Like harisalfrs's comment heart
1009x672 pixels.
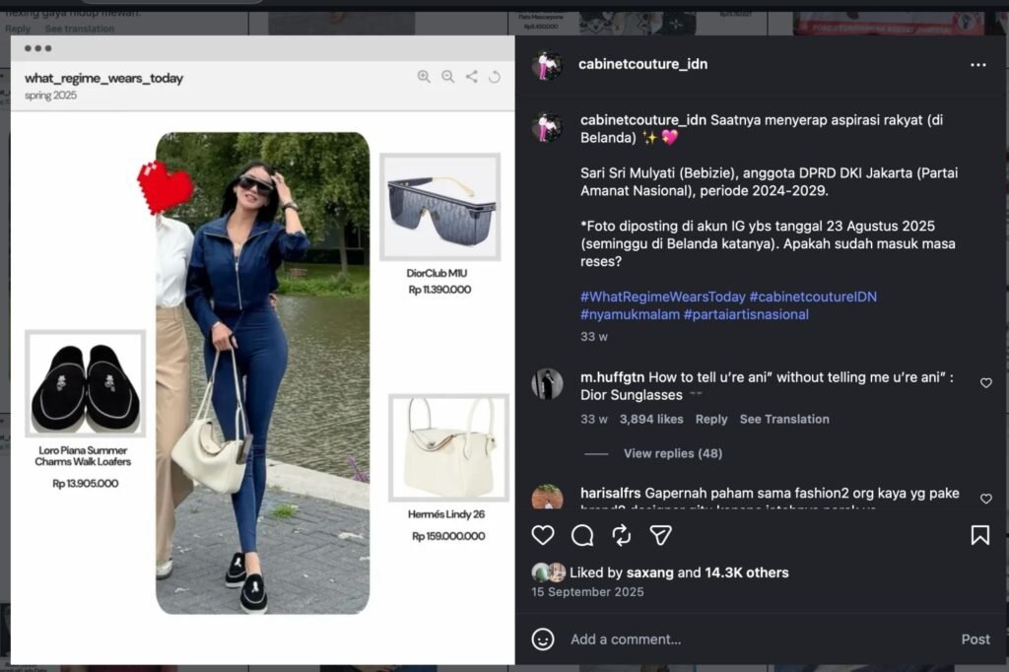coord(985,499)
